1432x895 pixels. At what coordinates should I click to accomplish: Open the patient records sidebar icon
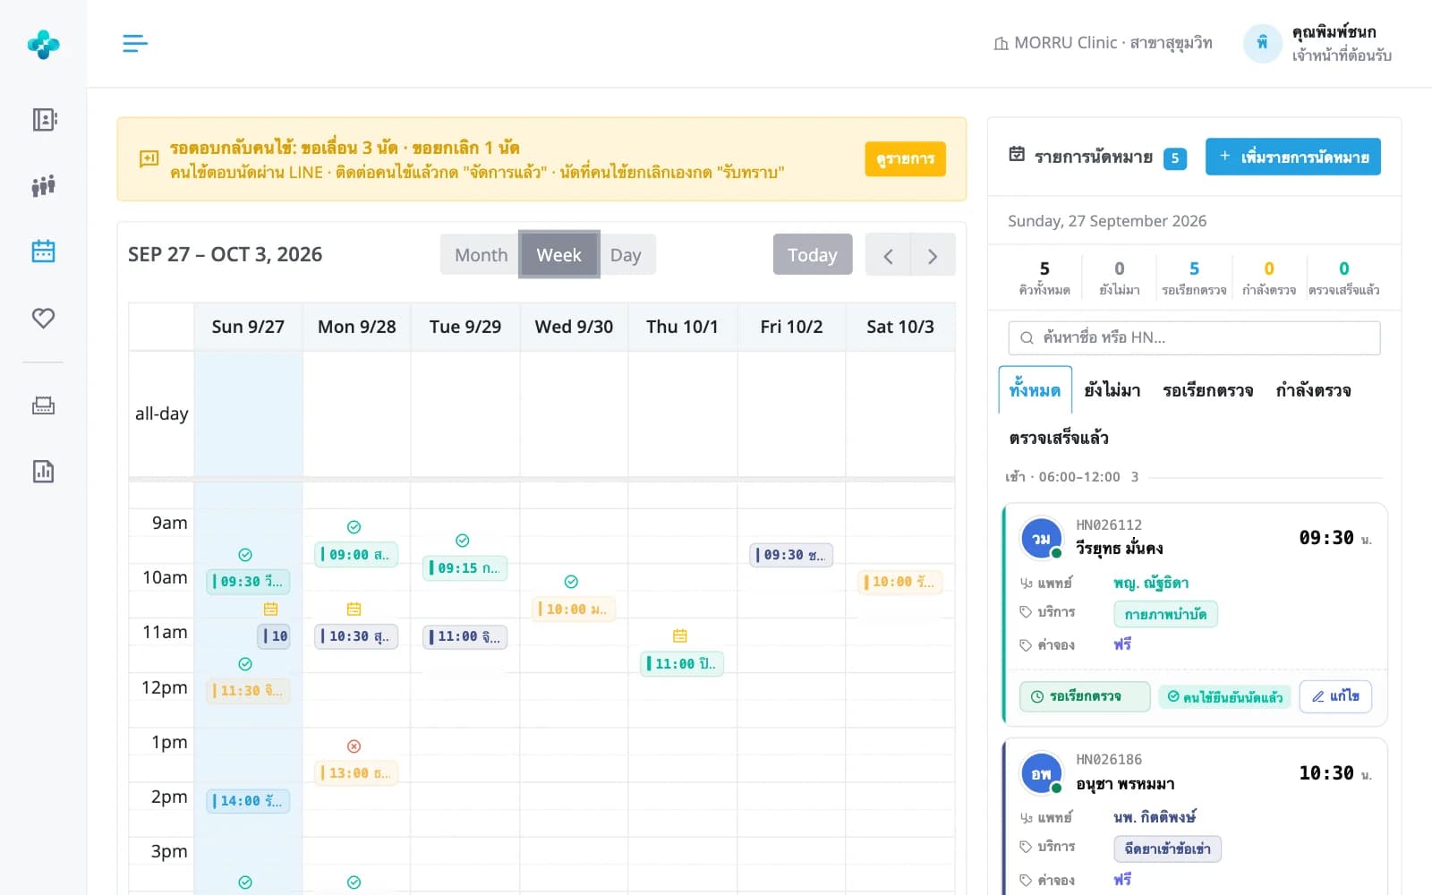click(43, 119)
